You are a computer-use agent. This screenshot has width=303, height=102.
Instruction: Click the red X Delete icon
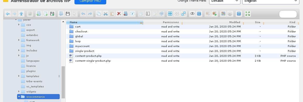[119, 14]
